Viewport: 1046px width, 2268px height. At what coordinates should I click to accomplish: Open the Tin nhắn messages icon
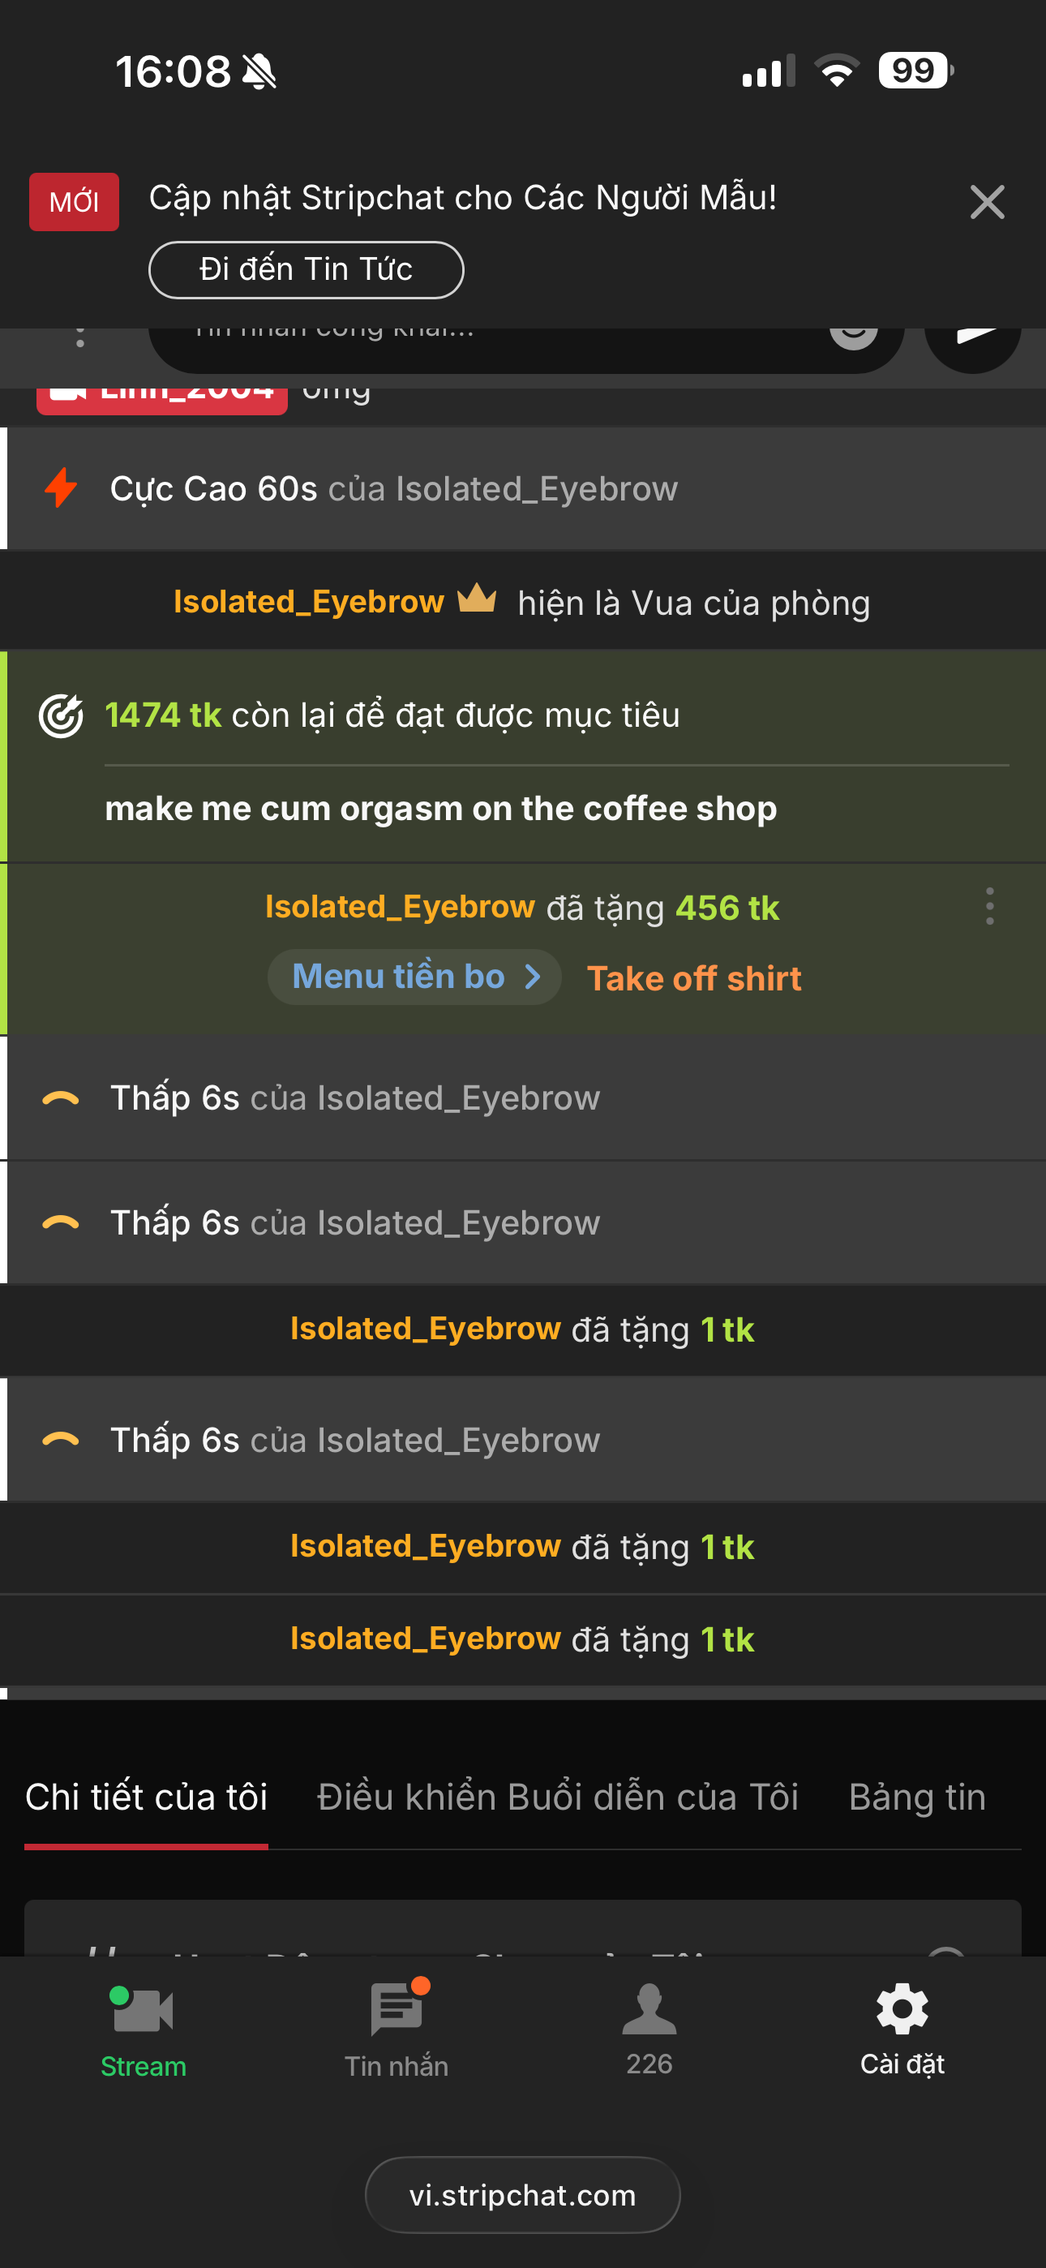click(x=397, y=2012)
